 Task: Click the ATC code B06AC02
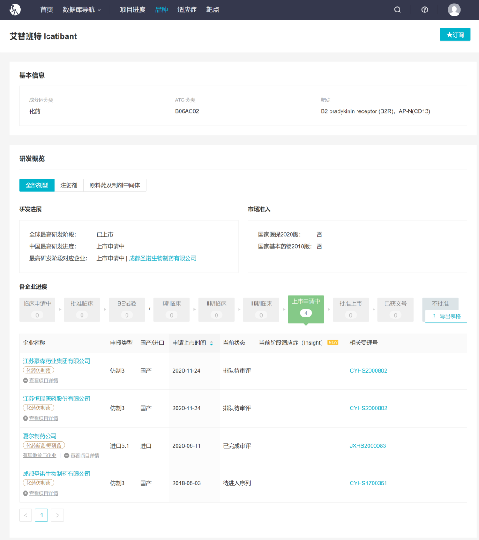point(187,111)
